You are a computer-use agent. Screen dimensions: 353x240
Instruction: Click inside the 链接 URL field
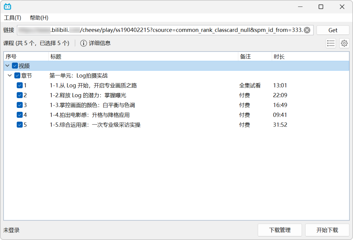[x=161, y=30]
